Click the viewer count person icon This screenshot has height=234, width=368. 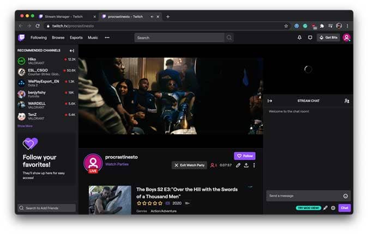(213, 165)
